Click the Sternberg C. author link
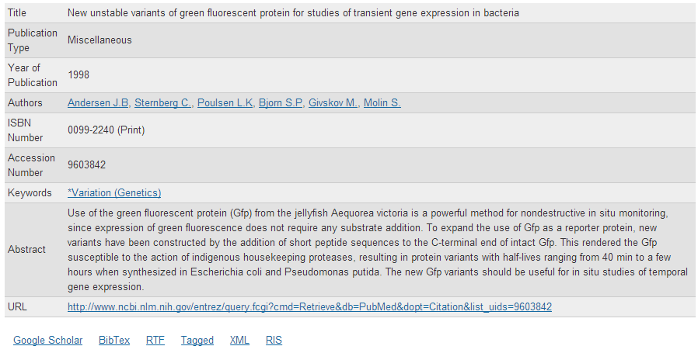Image resolution: width=698 pixels, height=353 pixels. (163, 103)
